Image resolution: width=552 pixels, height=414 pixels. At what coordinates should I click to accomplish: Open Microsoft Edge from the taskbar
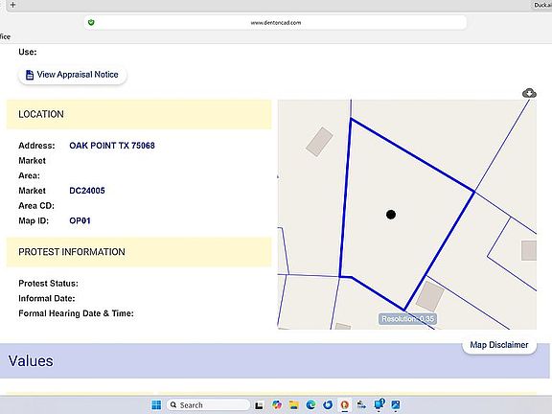tap(310, 404)
